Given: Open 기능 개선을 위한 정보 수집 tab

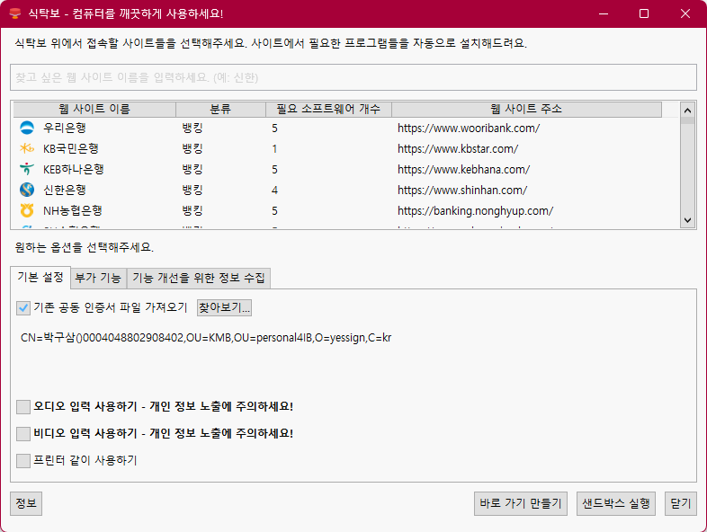Looking at the screenshot, I should 199,278.
